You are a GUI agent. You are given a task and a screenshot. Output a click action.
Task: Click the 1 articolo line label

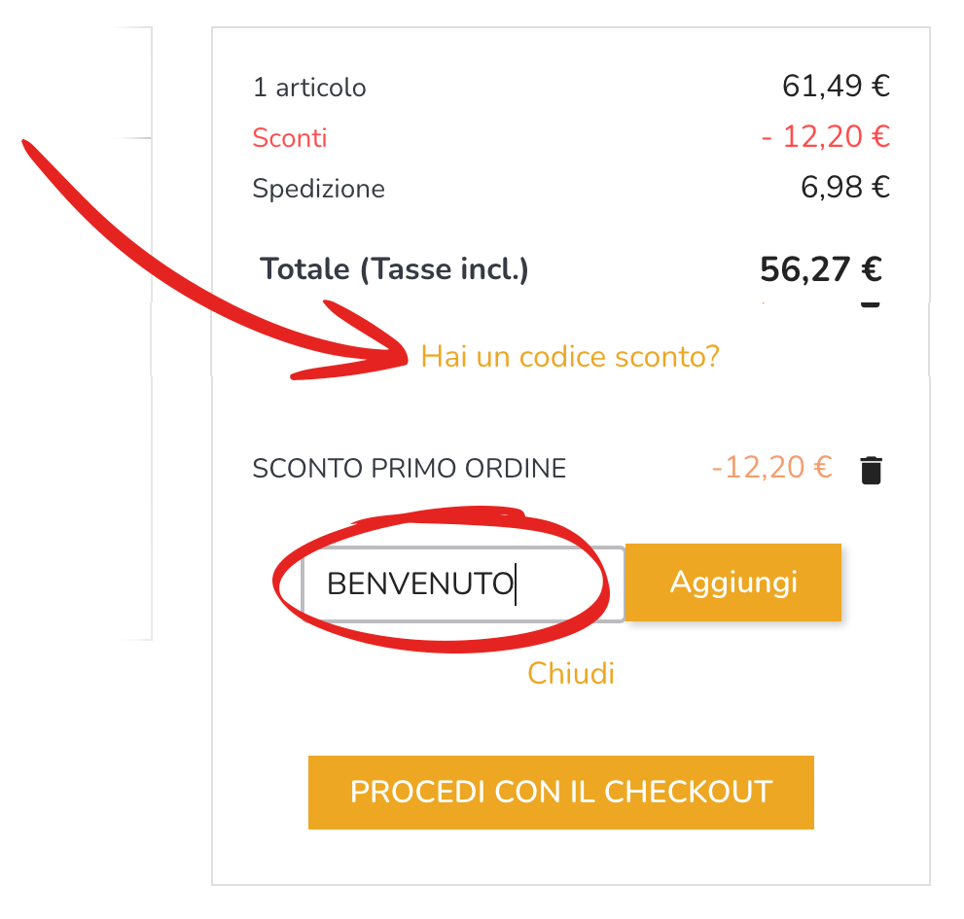click(309, 88)
